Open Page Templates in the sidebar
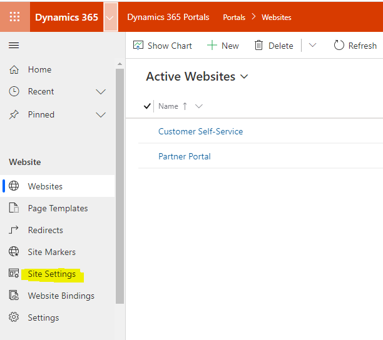The width and height of the screenshot is (383, 340). click(x=58, y=209)
